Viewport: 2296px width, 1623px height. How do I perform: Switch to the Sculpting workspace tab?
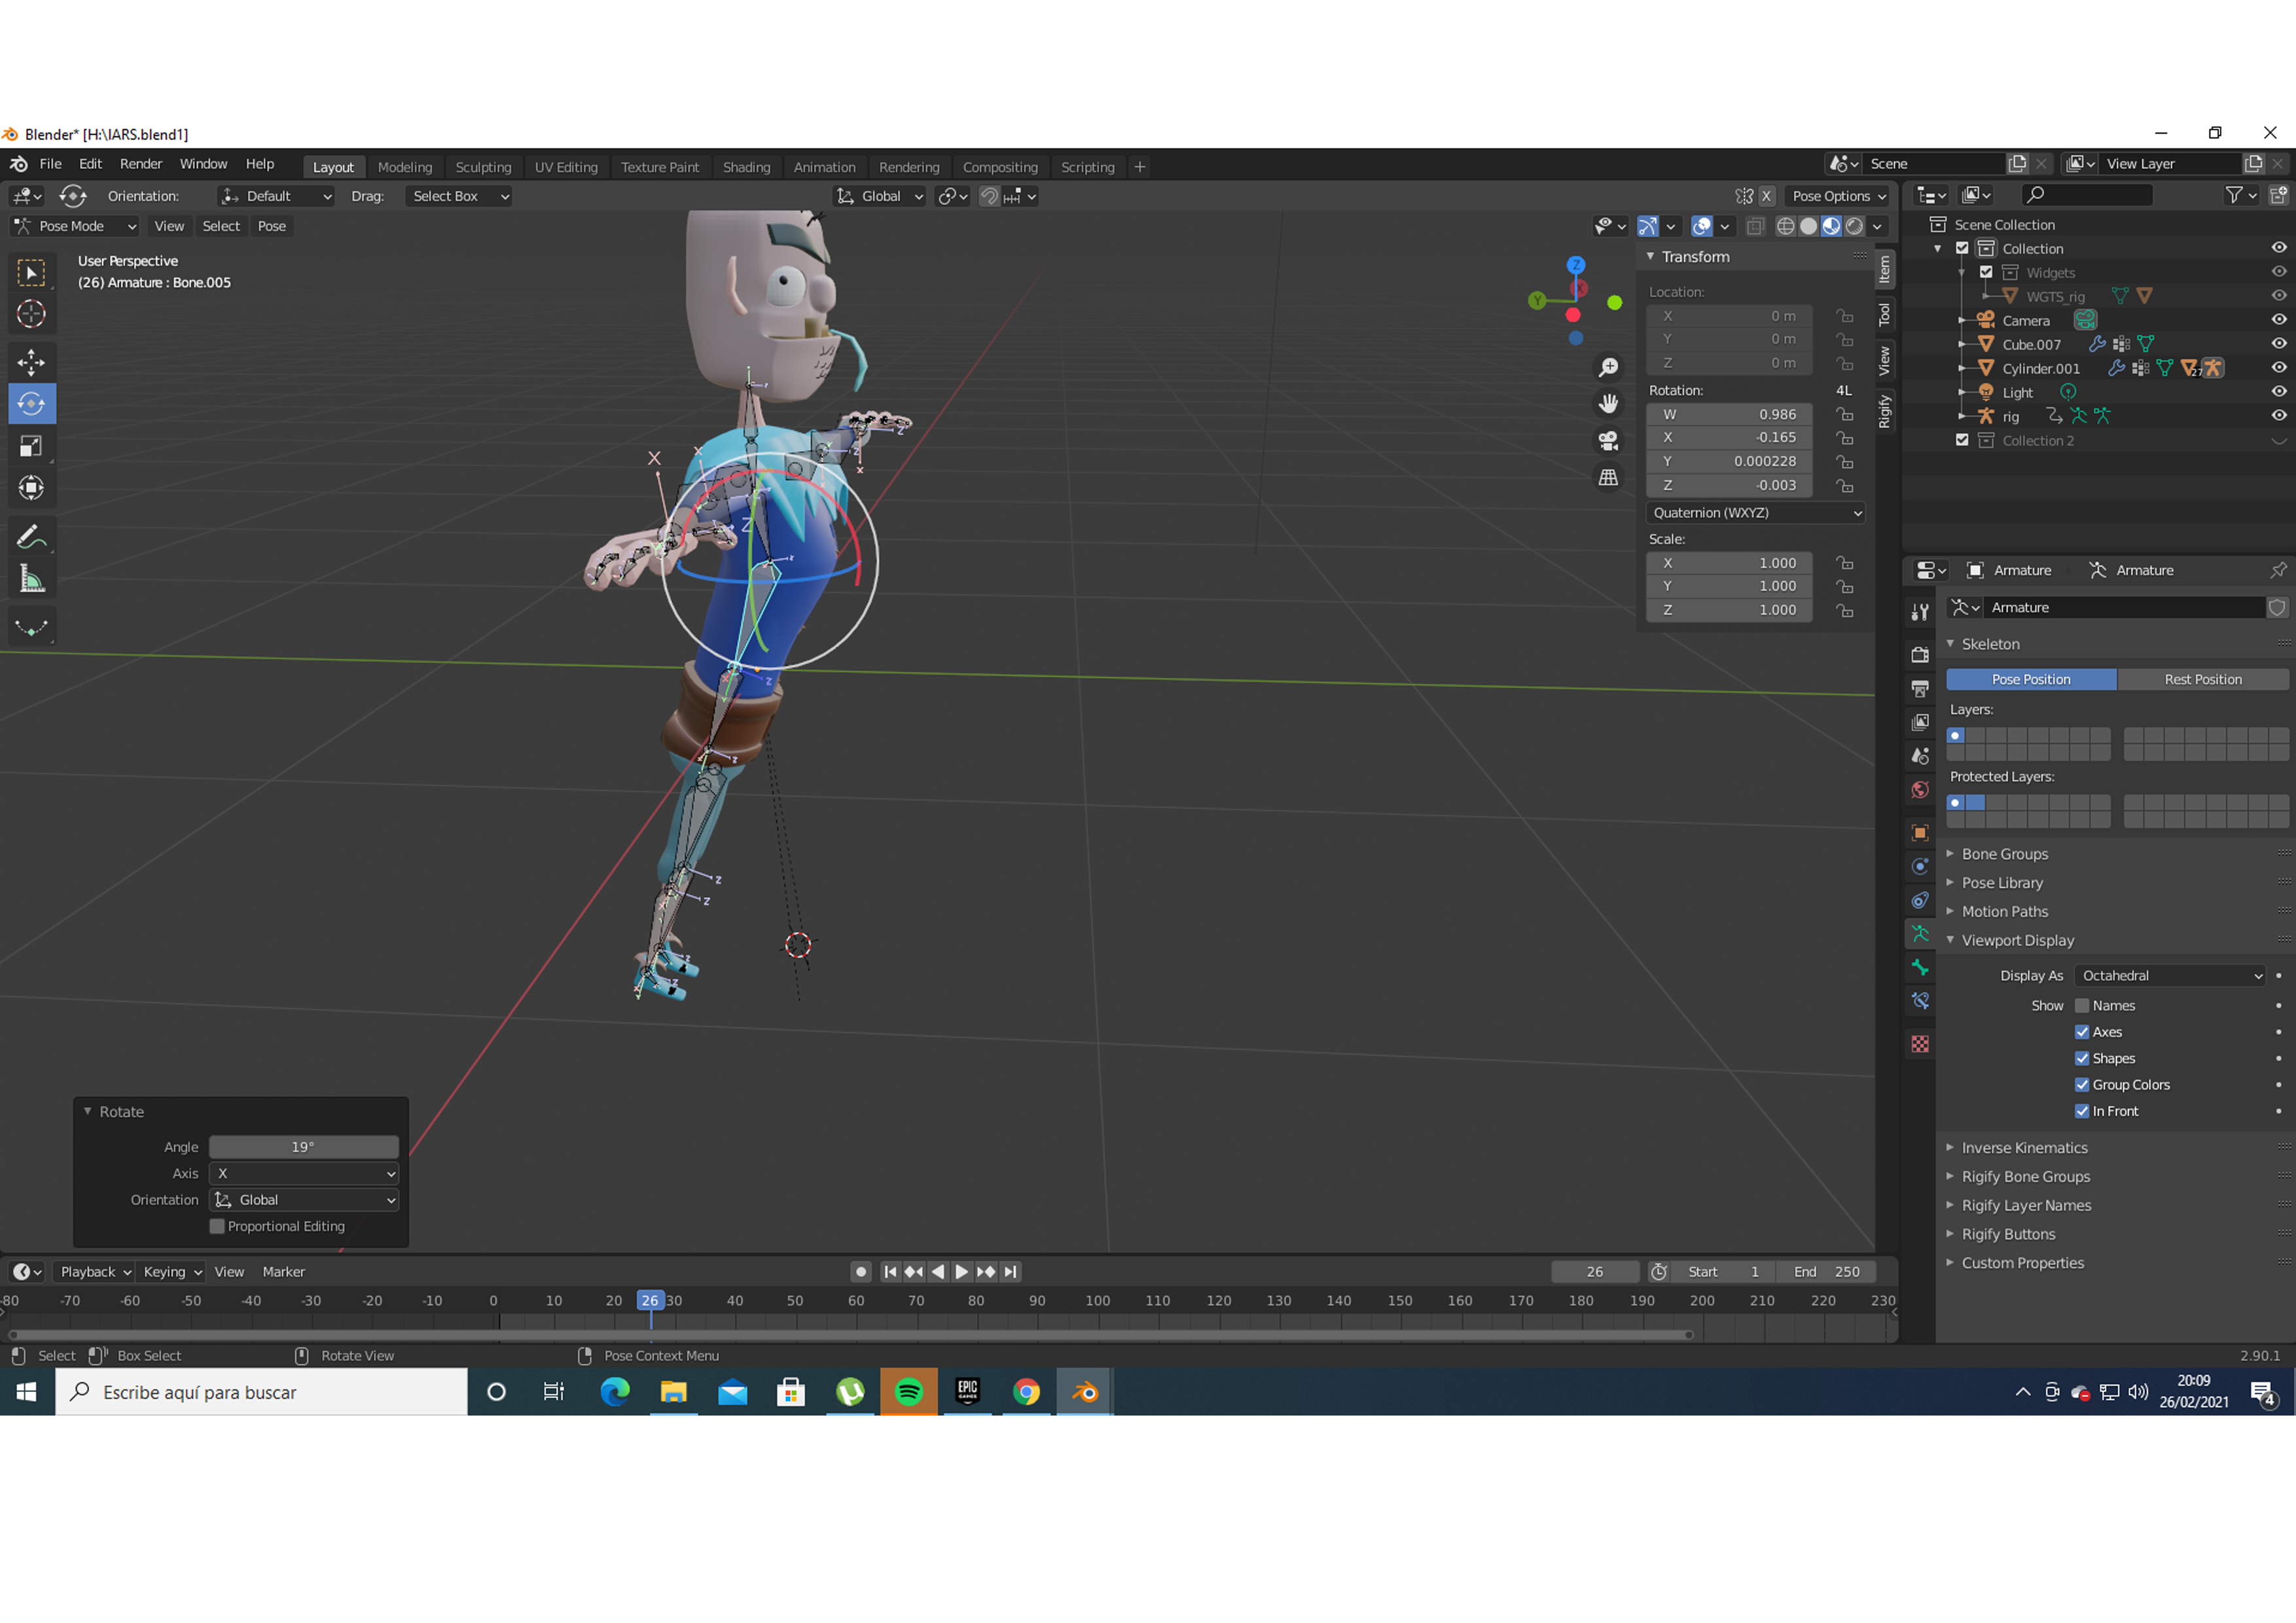click(x=483, y=167)
